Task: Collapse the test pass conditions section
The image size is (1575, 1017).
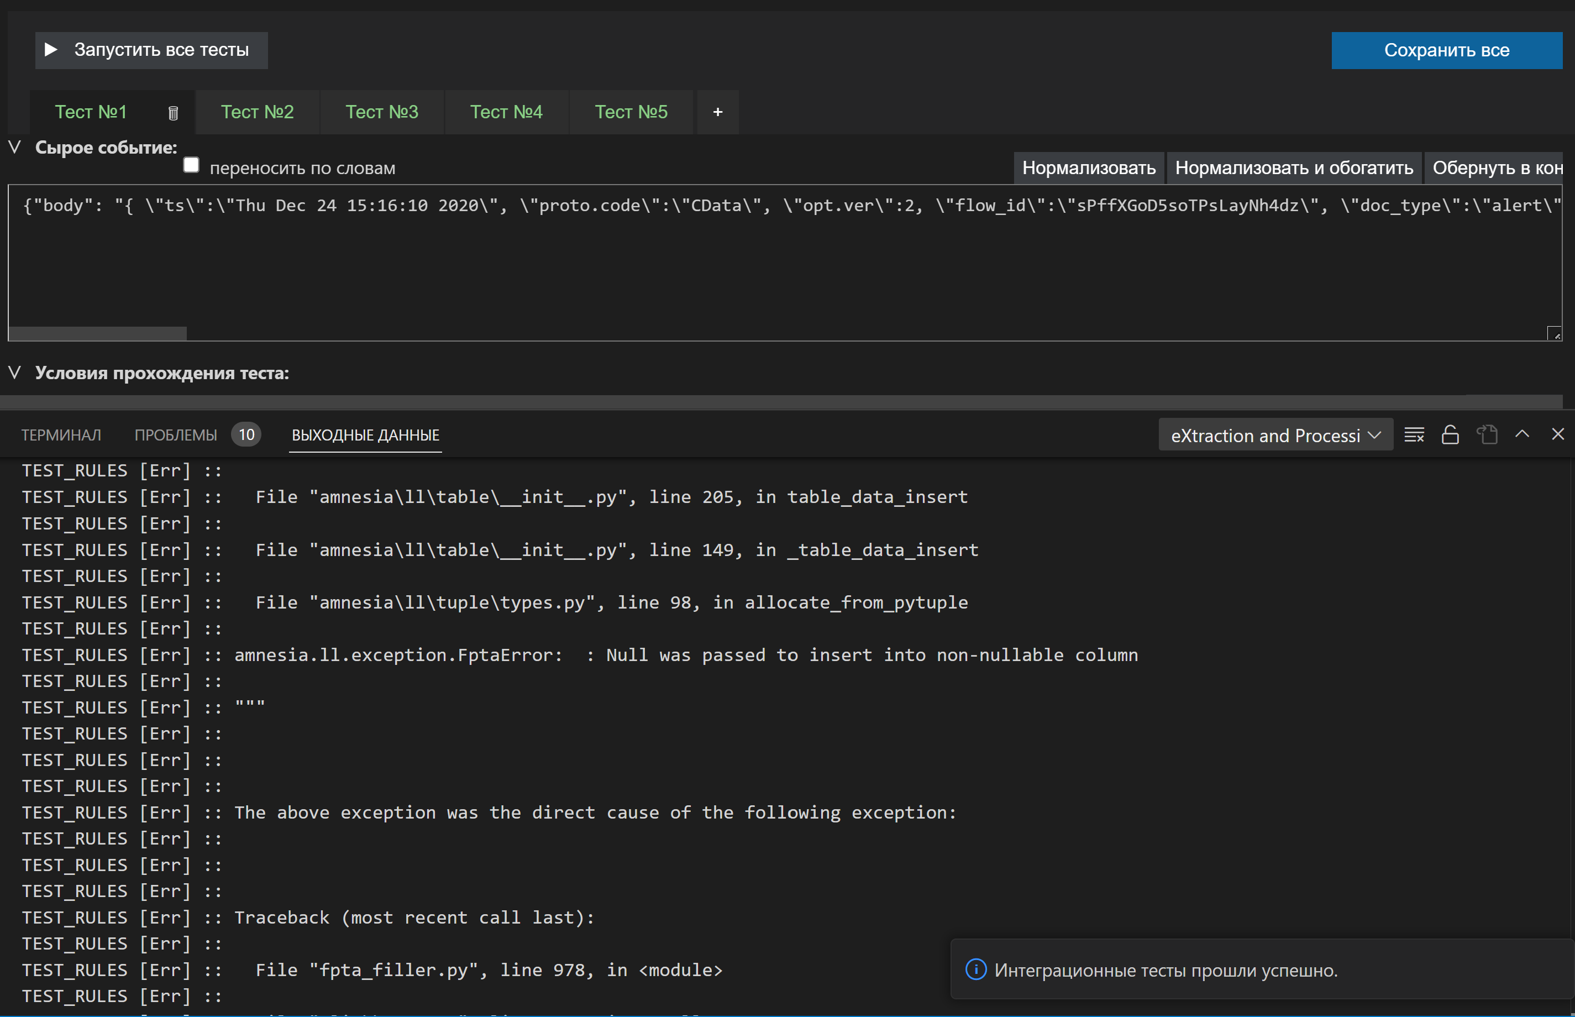Action: click(x=15, y=373)
